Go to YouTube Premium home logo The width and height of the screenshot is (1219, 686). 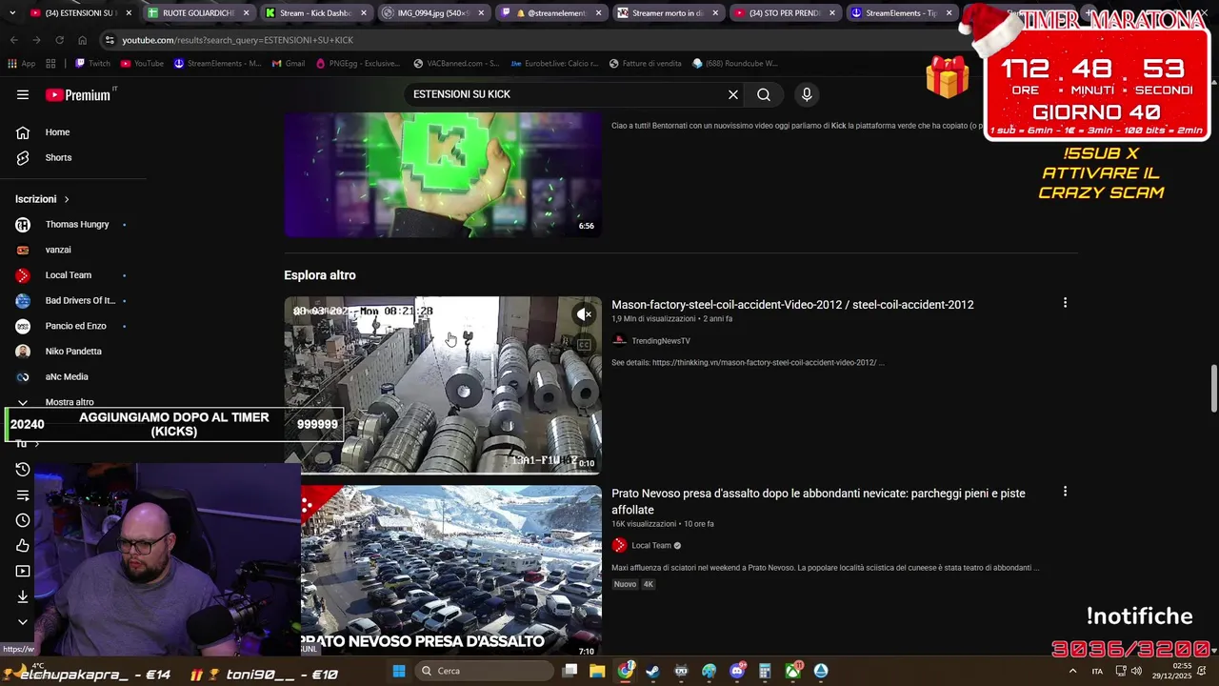[78, 94]
